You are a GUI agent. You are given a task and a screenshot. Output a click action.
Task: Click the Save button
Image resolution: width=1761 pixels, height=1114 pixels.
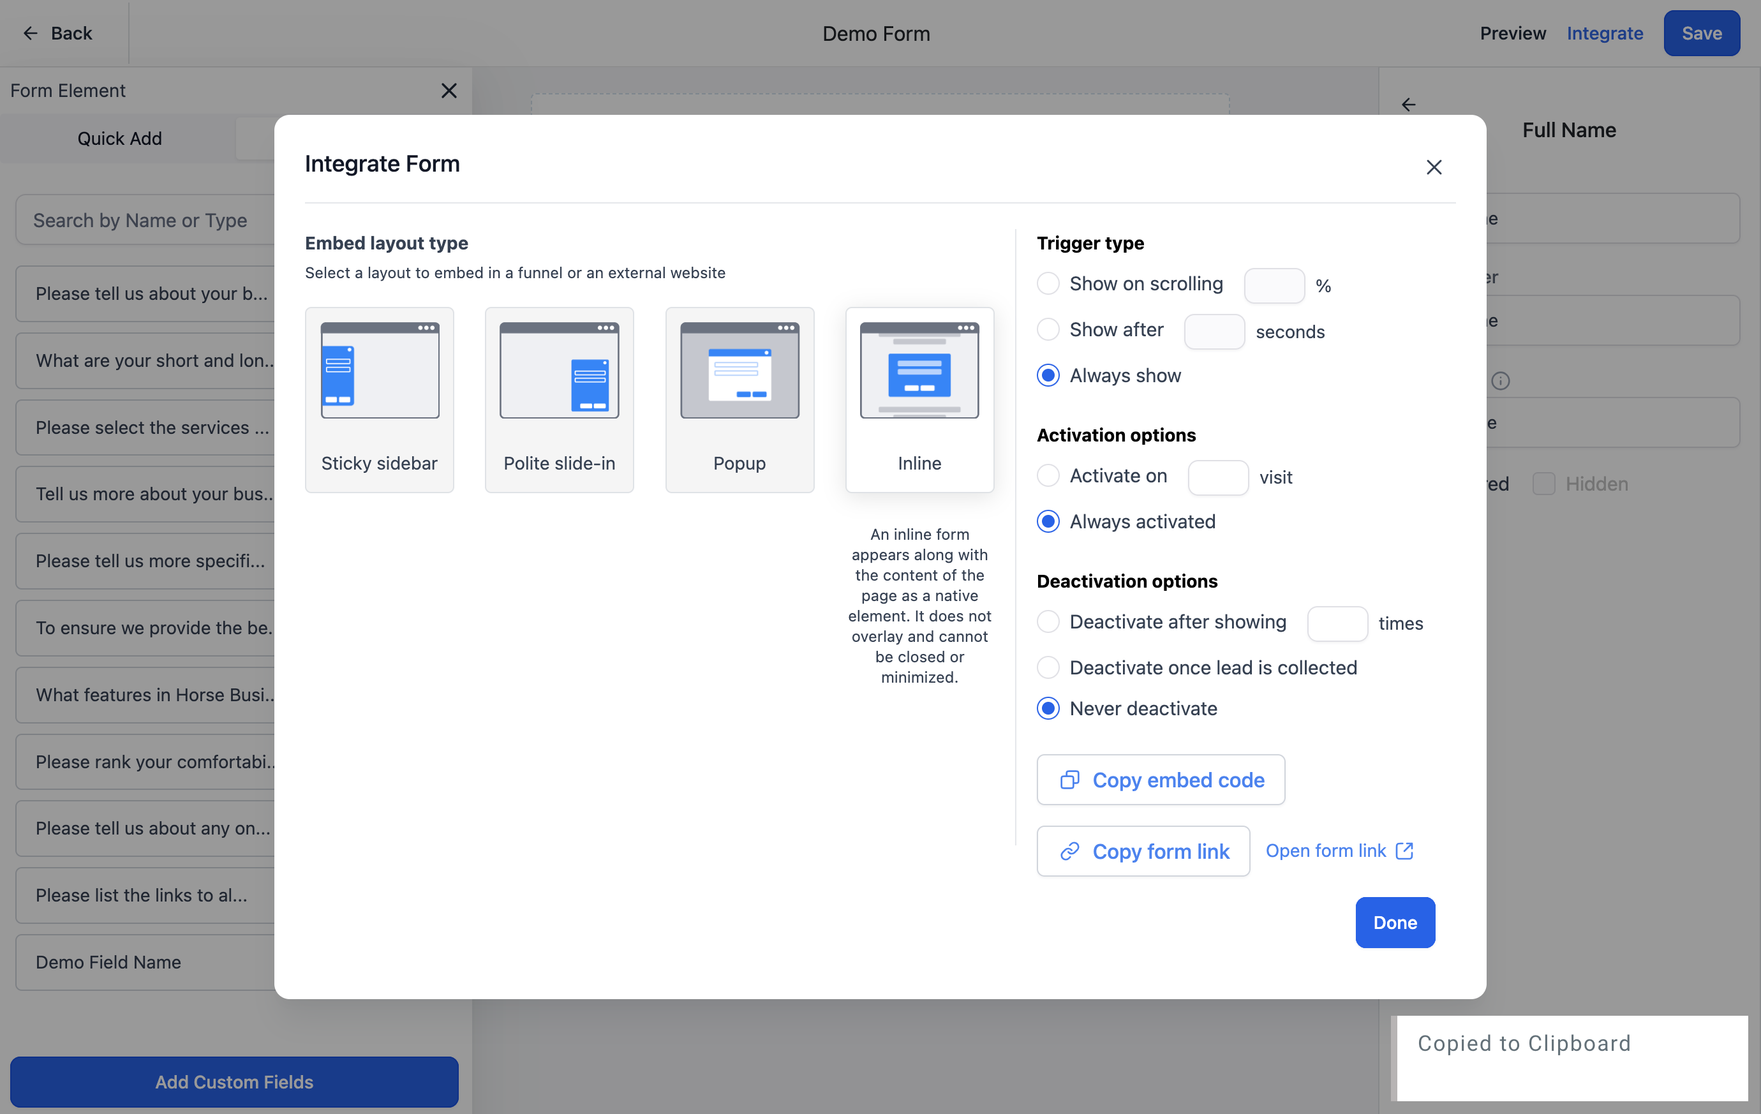tap(1701, 33)
